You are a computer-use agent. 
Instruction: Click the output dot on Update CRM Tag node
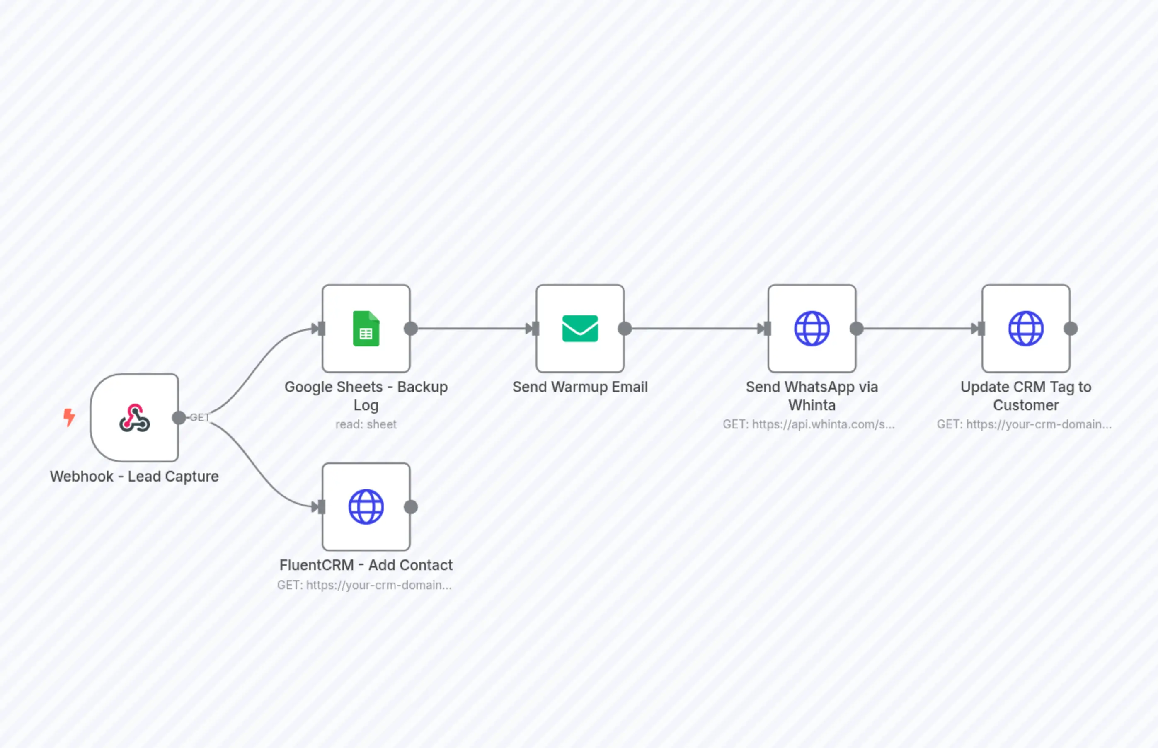pos(1070,328)
